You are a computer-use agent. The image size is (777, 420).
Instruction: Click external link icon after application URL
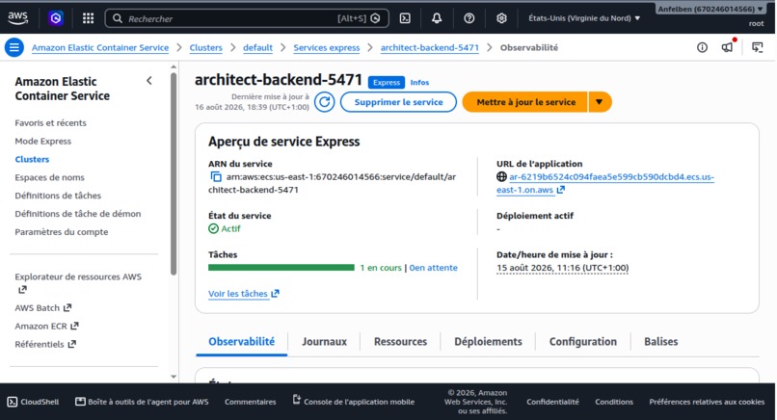point(560,190)
